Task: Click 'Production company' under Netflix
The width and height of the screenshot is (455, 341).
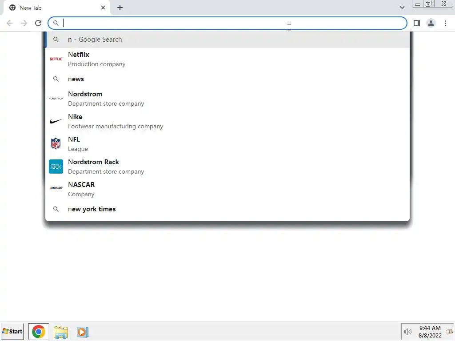Action: (96, 64)
